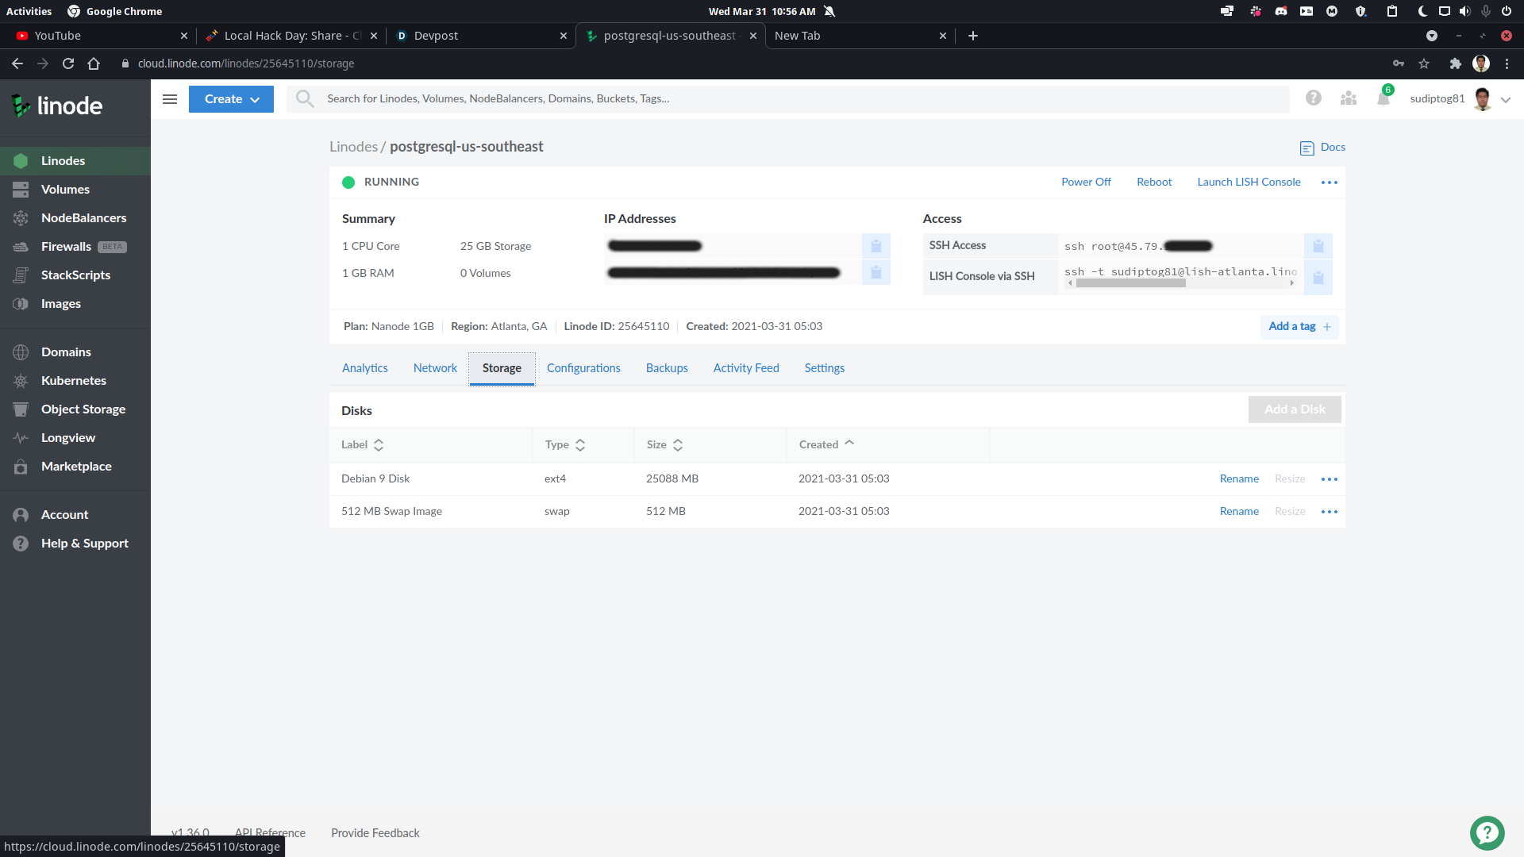Copy the SSH Access command clipboard icon
The height and width of the screenshot is (857, 1524).
coord(1318,246)
